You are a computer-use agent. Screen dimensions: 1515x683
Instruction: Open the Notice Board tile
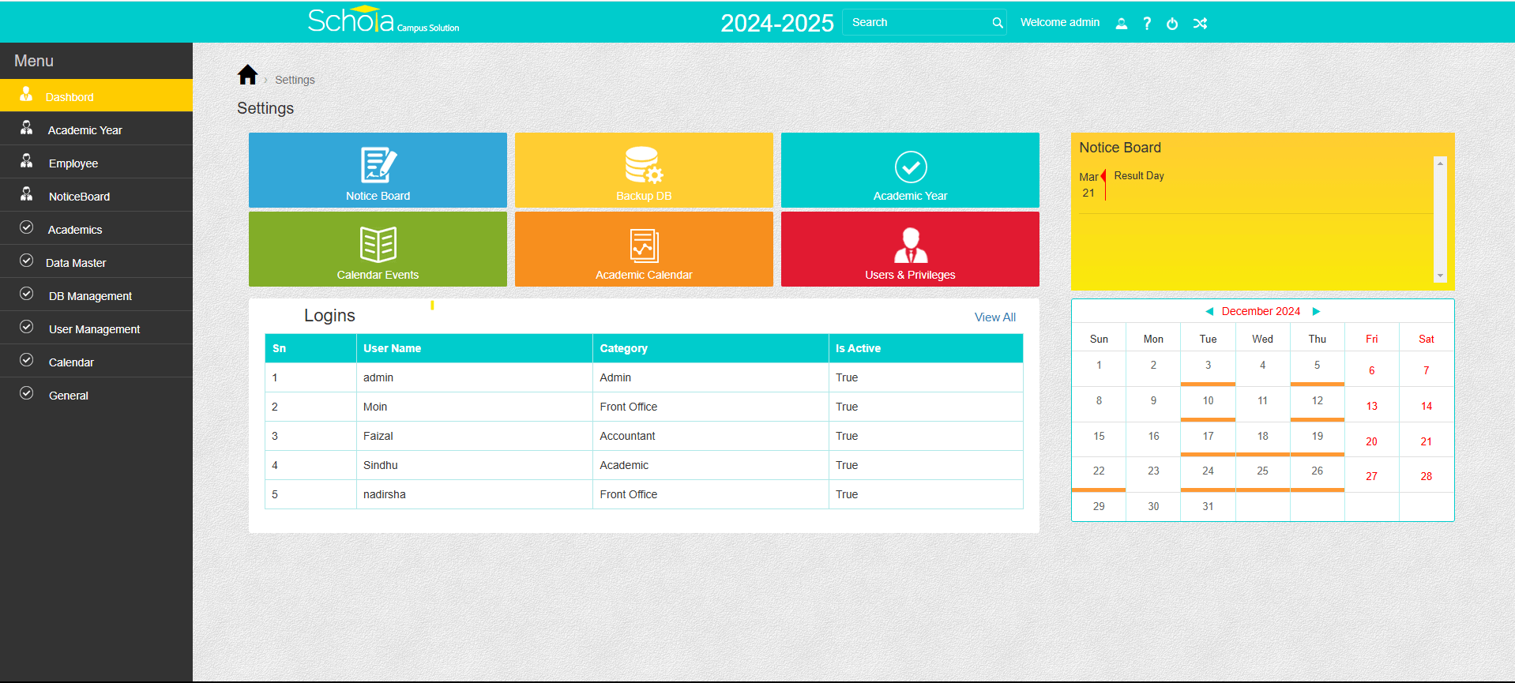[x=378, y=170]
